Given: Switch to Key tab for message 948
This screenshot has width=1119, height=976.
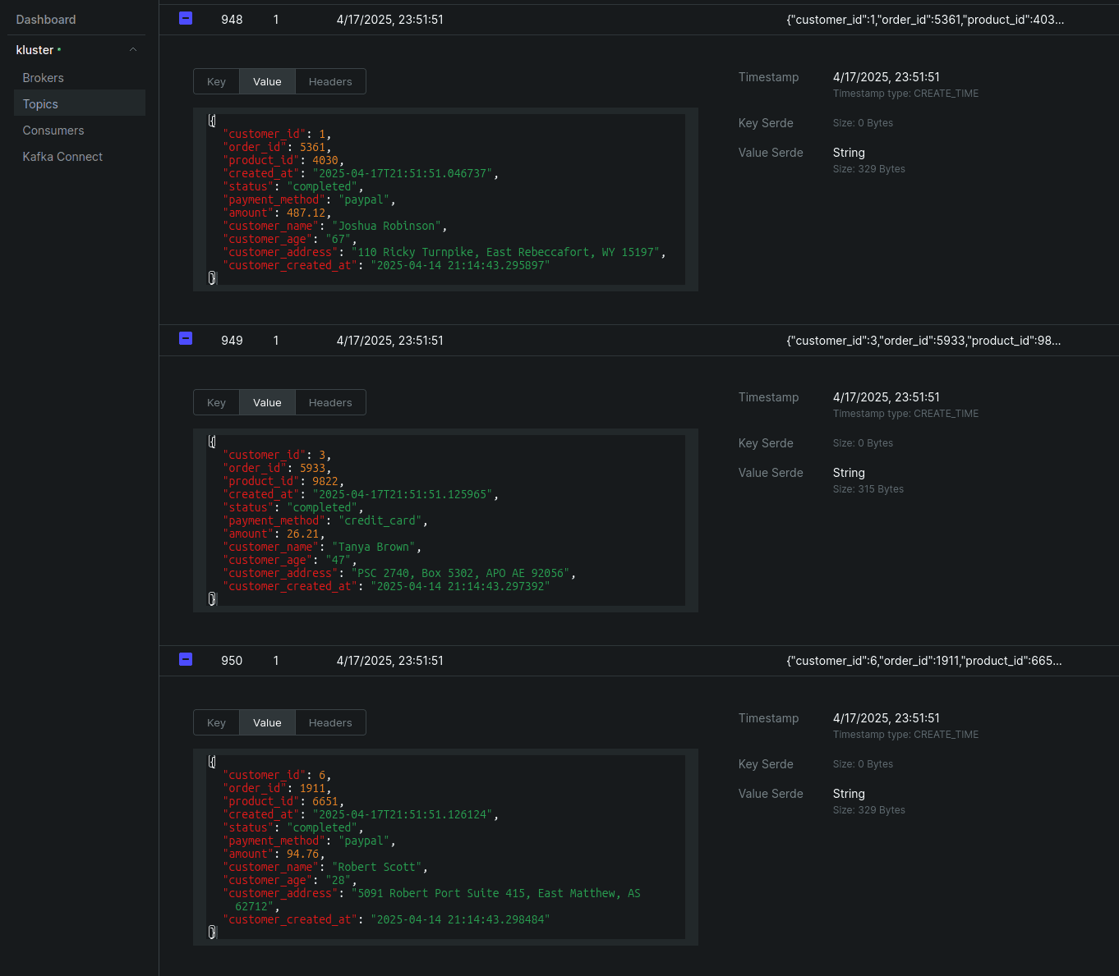Looking at the screenshot, I should pyautogui.click(x=216, y=82).
